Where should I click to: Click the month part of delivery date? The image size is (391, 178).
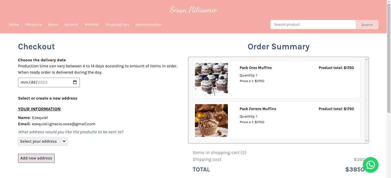pyautogui.click(x=24, y=82)
